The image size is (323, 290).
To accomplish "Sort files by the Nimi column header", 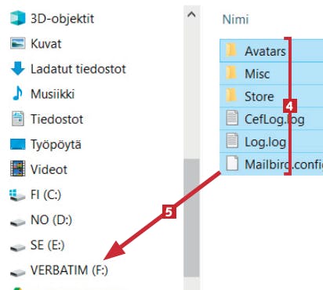I will pyautogui.click(x=235, y=20).
